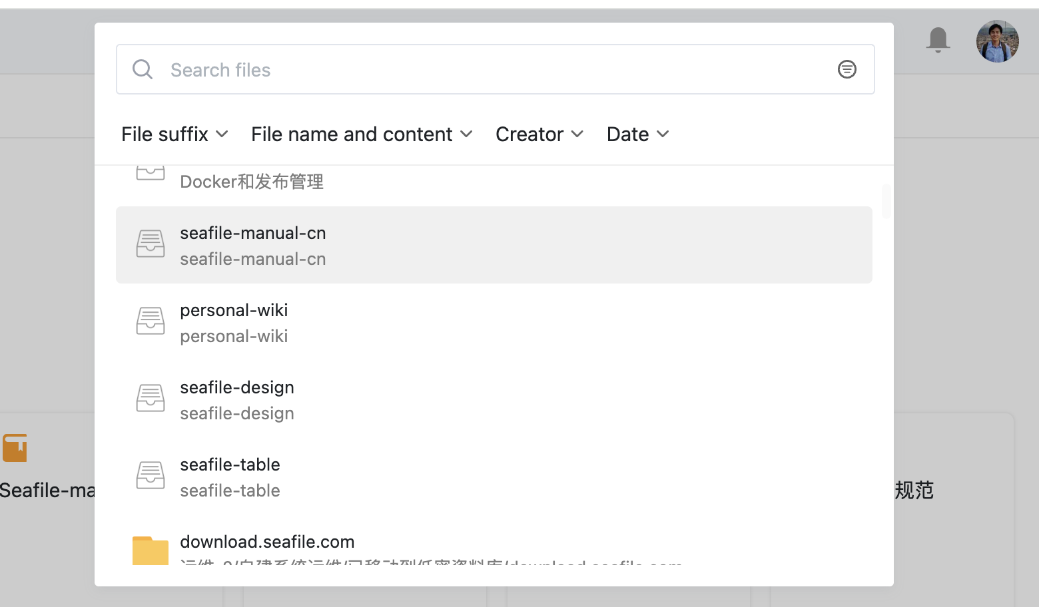Expand the File suffix dropdown
Screen dimensions: 1039x607
(175, 134)
